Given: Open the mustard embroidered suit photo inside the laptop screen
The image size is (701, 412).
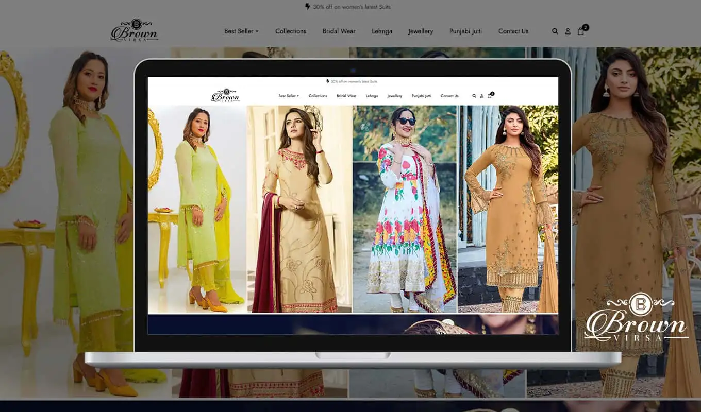Looking at the screenshot, I should pyautogui.click(x=508, y=209).
